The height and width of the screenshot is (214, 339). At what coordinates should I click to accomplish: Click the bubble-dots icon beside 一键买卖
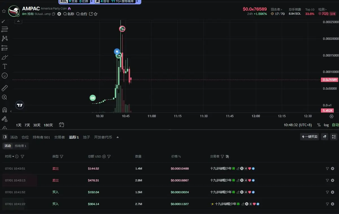coord(325,137)
